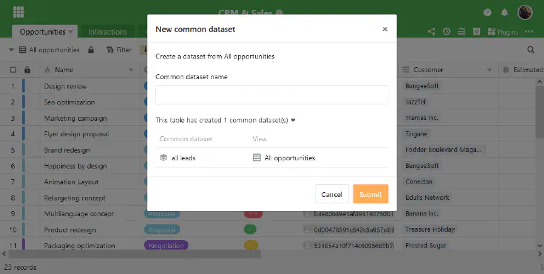
Task: Click the view lock icon beside All opportunities
Action: [x=91, y=50]
